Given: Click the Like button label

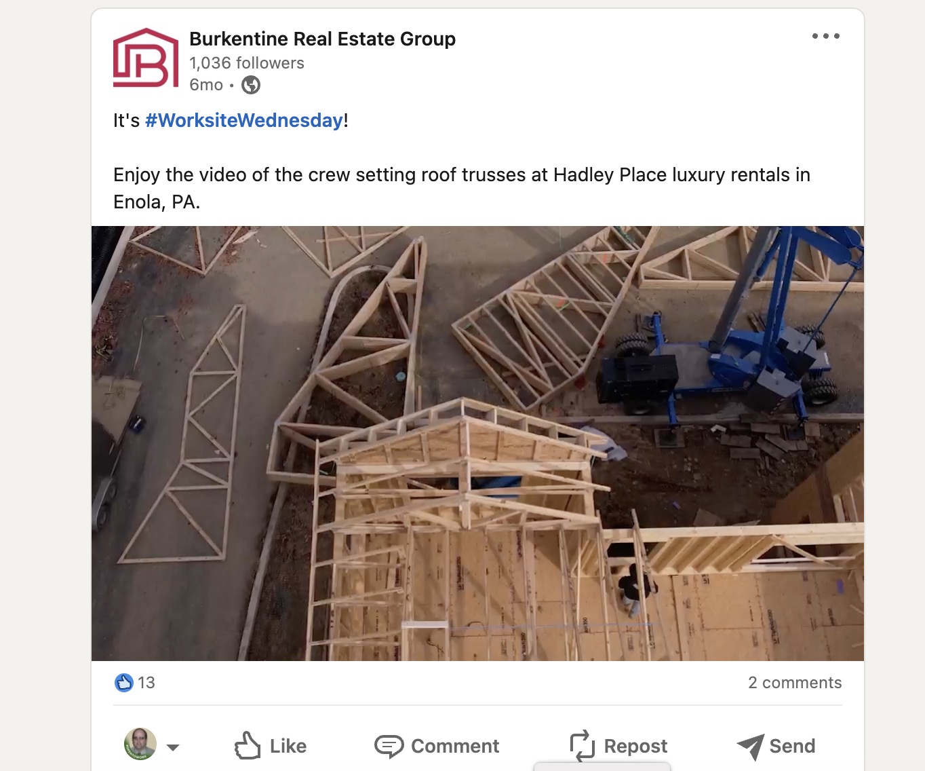Looking at the screenshot, I should click(288, 746).
